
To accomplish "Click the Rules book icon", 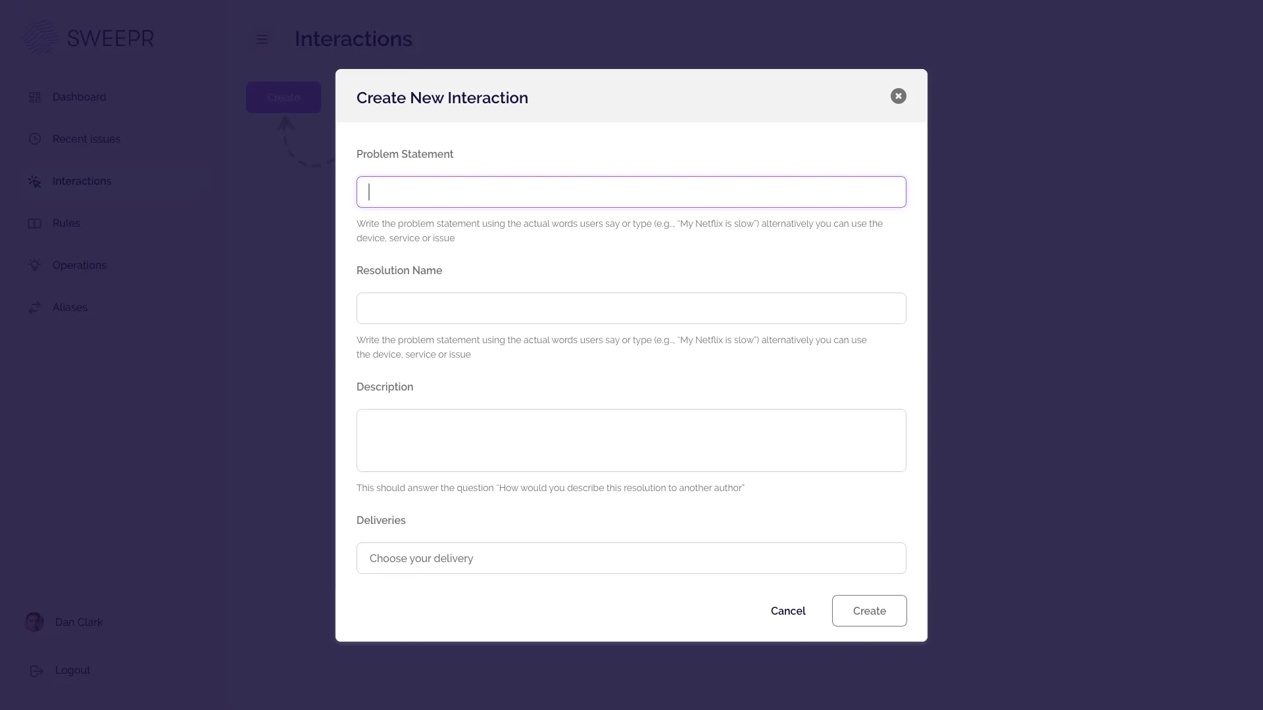I will pos(35,224).
